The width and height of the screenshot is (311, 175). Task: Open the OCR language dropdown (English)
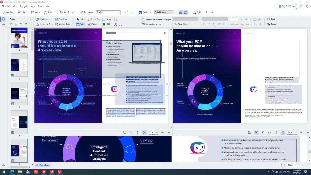pyautogui.click(x=108, y=12)
